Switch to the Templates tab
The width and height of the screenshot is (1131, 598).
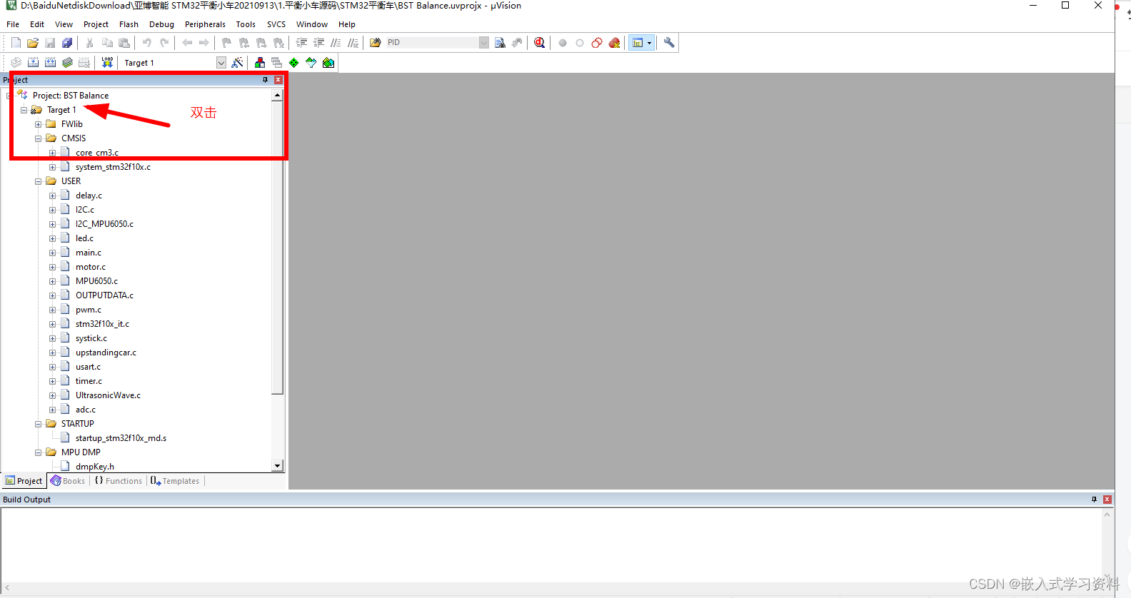click(175, 481)
